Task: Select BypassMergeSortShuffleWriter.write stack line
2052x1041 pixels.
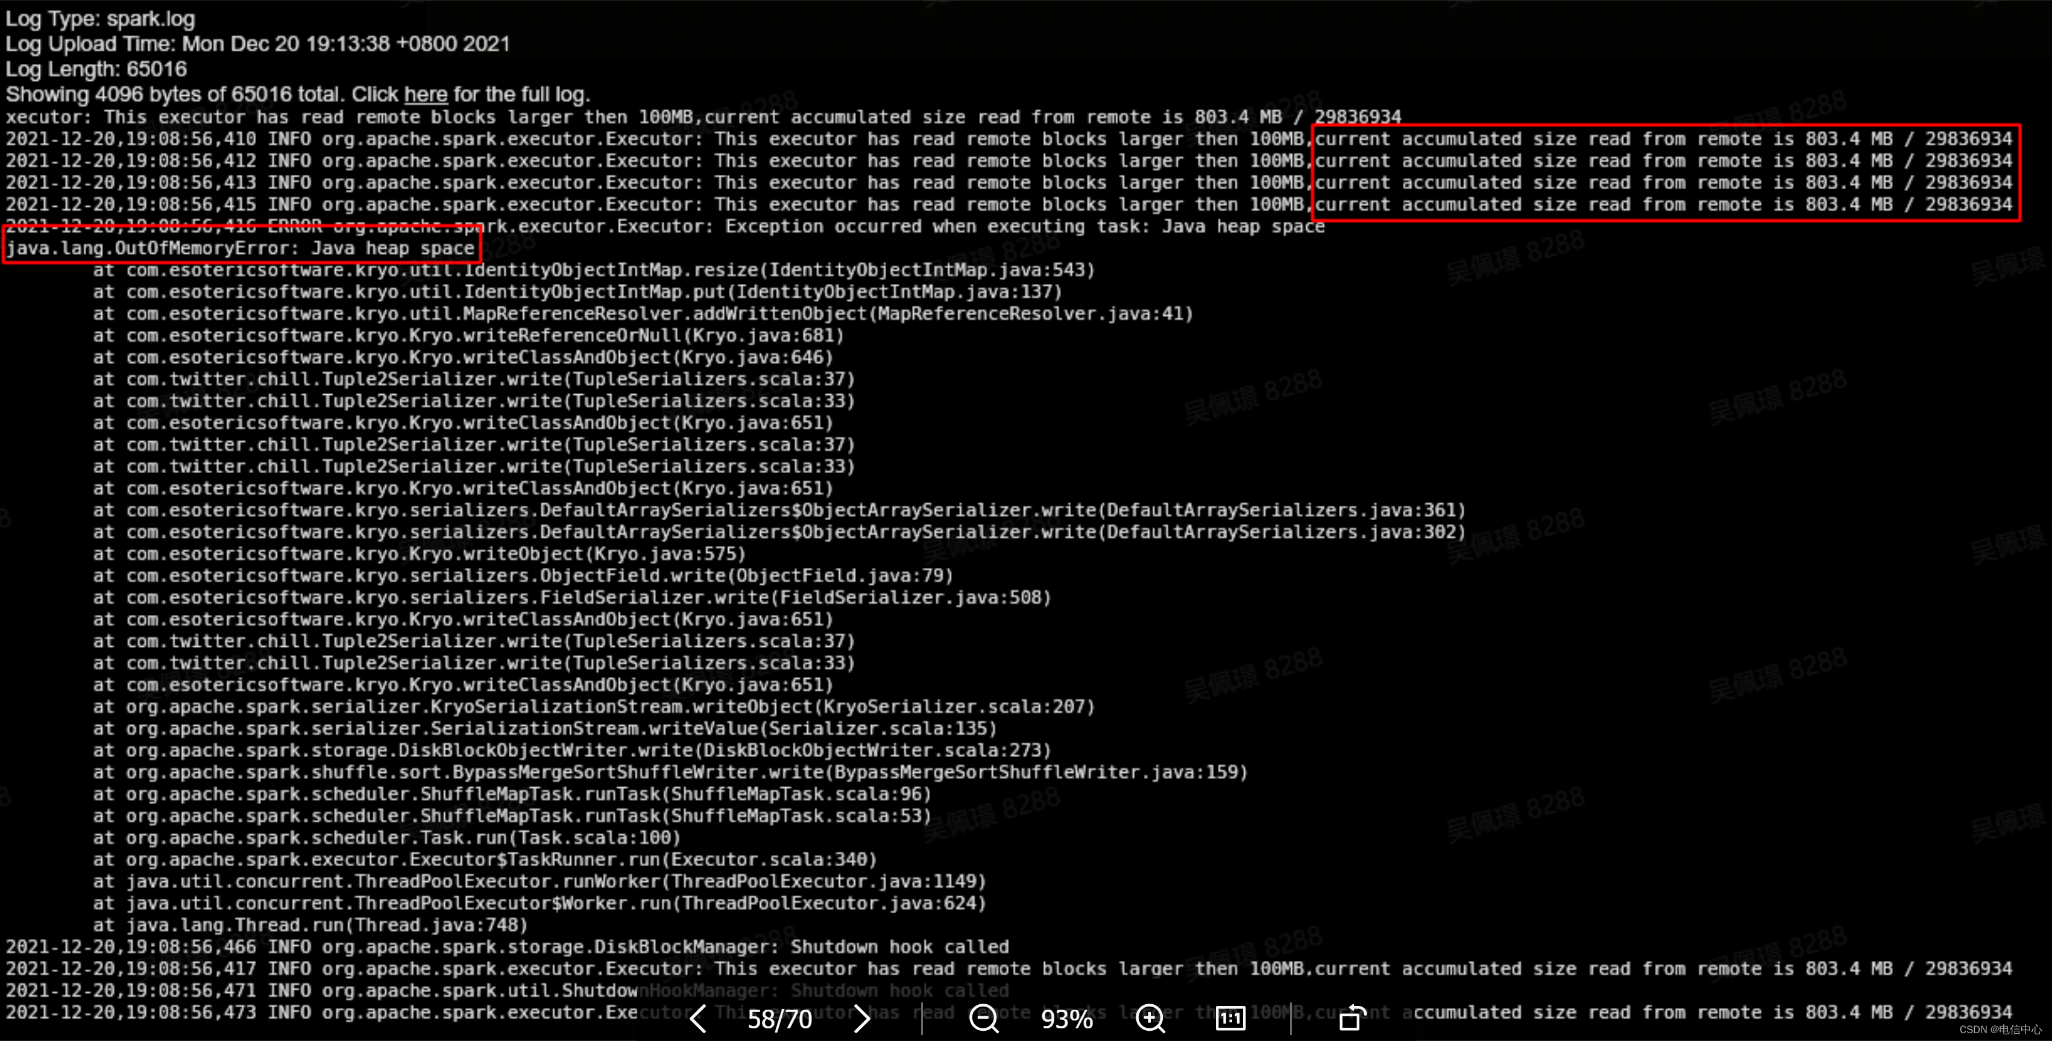Action: click(670, 772)
